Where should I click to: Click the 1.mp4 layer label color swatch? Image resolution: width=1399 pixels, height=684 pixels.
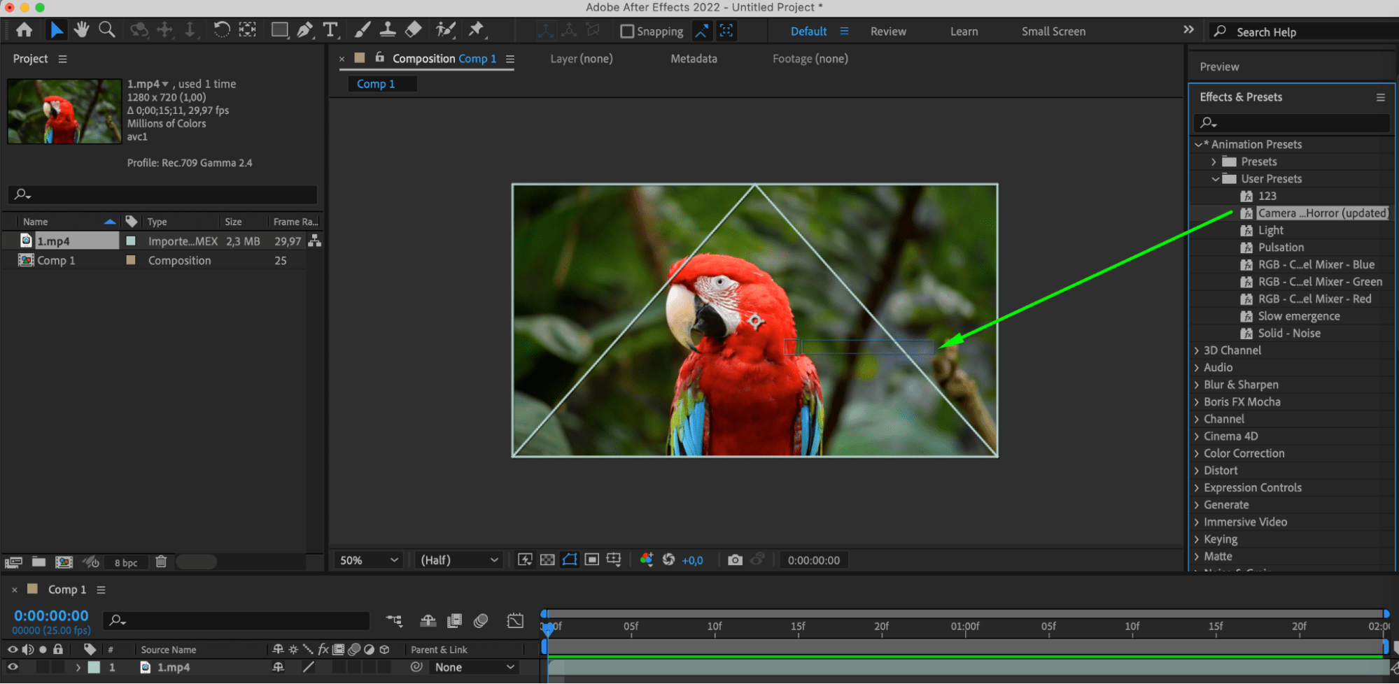click(94, 667)
